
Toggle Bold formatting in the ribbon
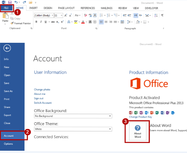pos(36,22)
